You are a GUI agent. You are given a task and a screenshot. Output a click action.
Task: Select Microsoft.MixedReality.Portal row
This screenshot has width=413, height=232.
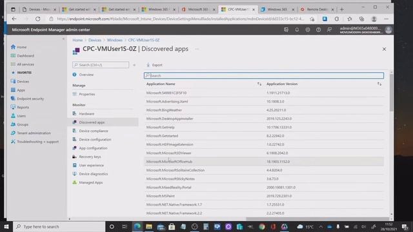264,188
